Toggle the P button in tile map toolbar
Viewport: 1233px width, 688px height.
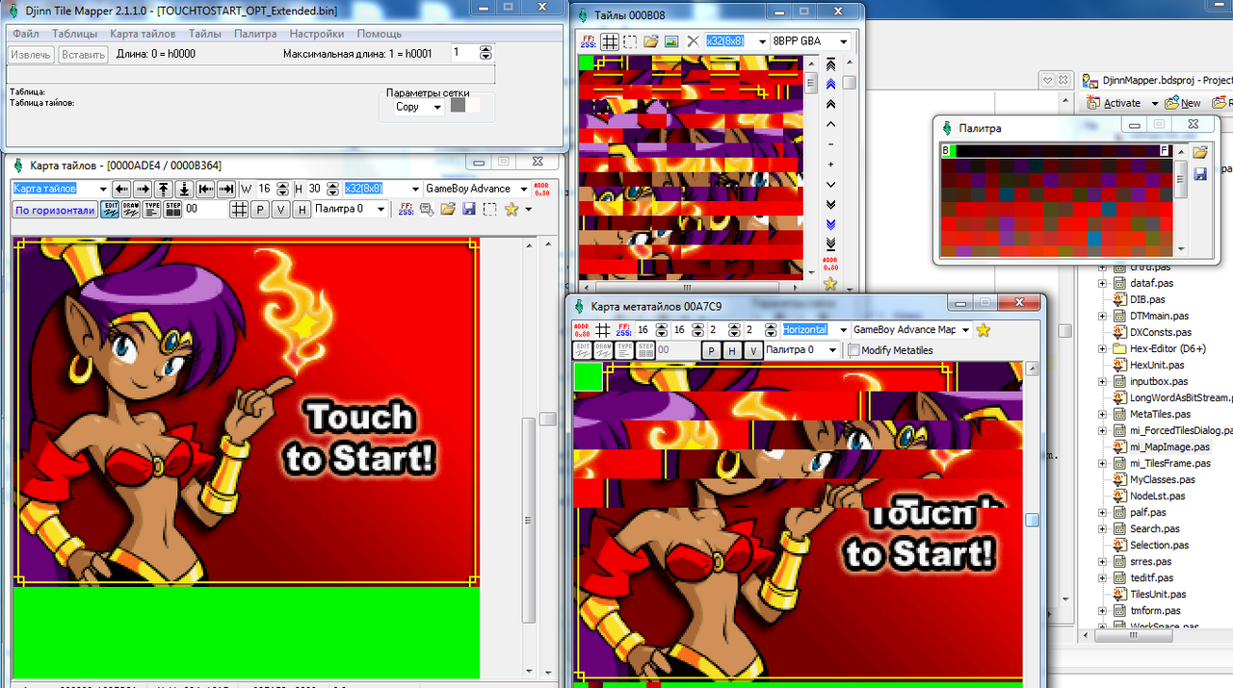(x=260, y=210)
